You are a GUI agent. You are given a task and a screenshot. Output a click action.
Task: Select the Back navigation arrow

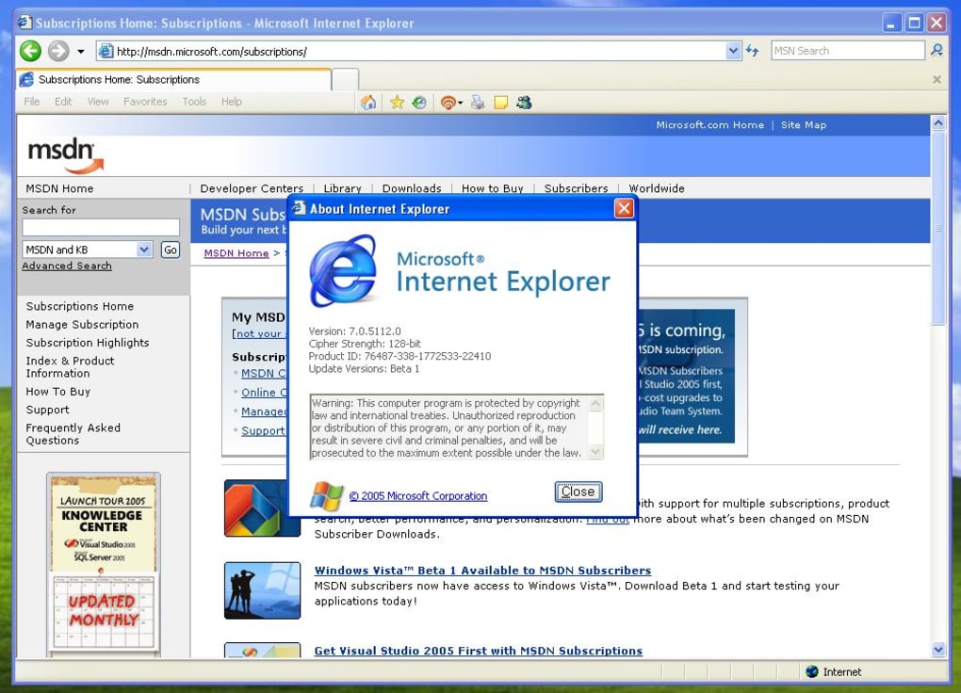point(29,50)
